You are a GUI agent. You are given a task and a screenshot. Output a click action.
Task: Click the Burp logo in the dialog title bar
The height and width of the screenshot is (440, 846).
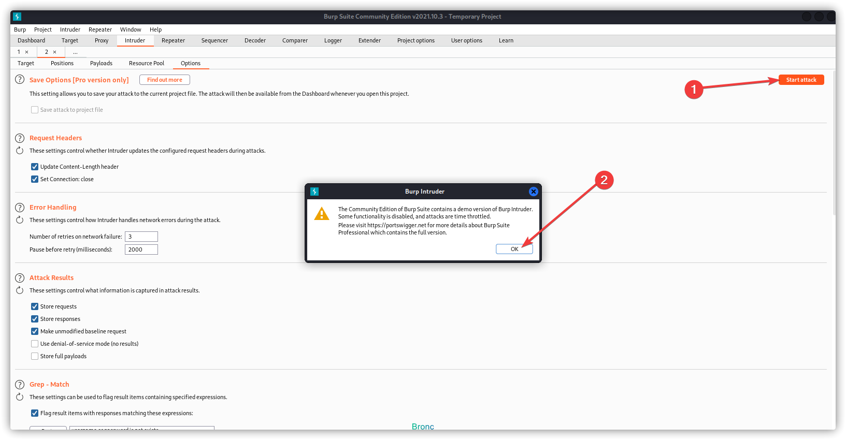click(314, 192)
